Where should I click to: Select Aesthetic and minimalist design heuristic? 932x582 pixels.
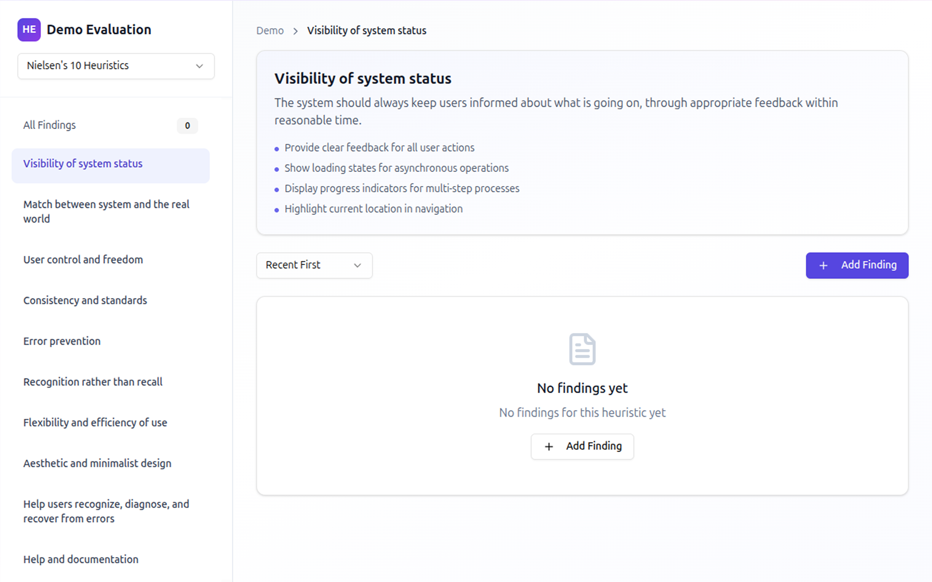coord(98,463)
